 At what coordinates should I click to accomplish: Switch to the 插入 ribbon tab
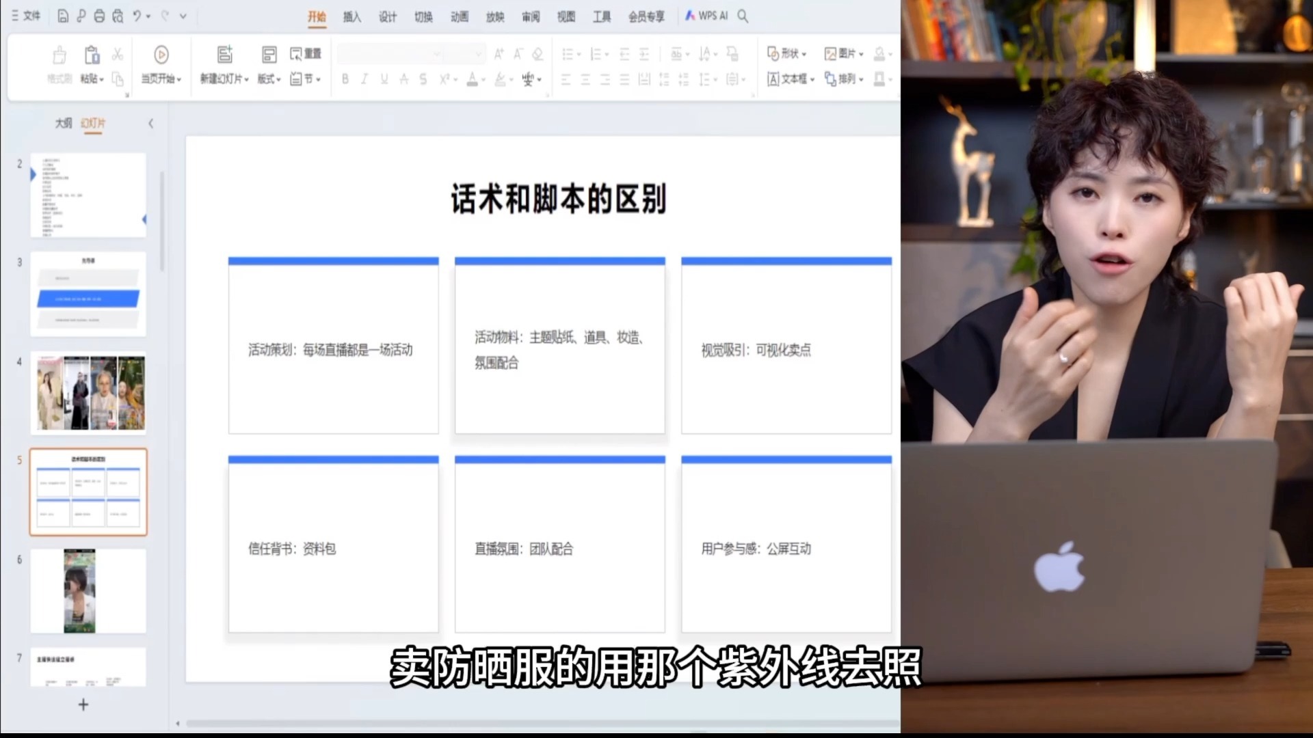(352, 17)
